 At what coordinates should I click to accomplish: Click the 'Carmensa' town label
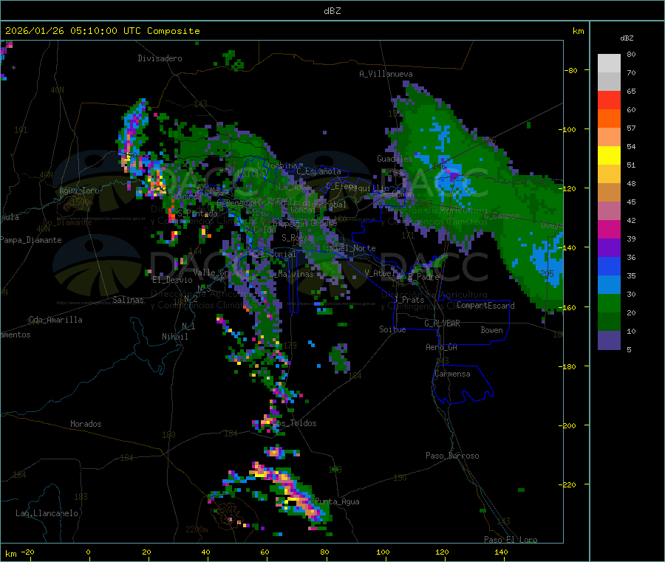pos(452,374)
